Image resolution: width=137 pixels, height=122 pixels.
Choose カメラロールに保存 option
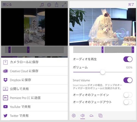35,62
